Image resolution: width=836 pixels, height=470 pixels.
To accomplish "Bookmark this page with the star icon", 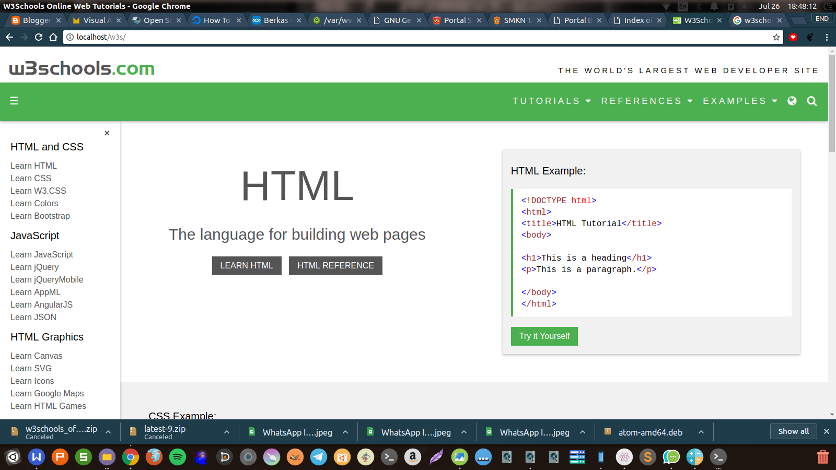I will pos(776,37).
